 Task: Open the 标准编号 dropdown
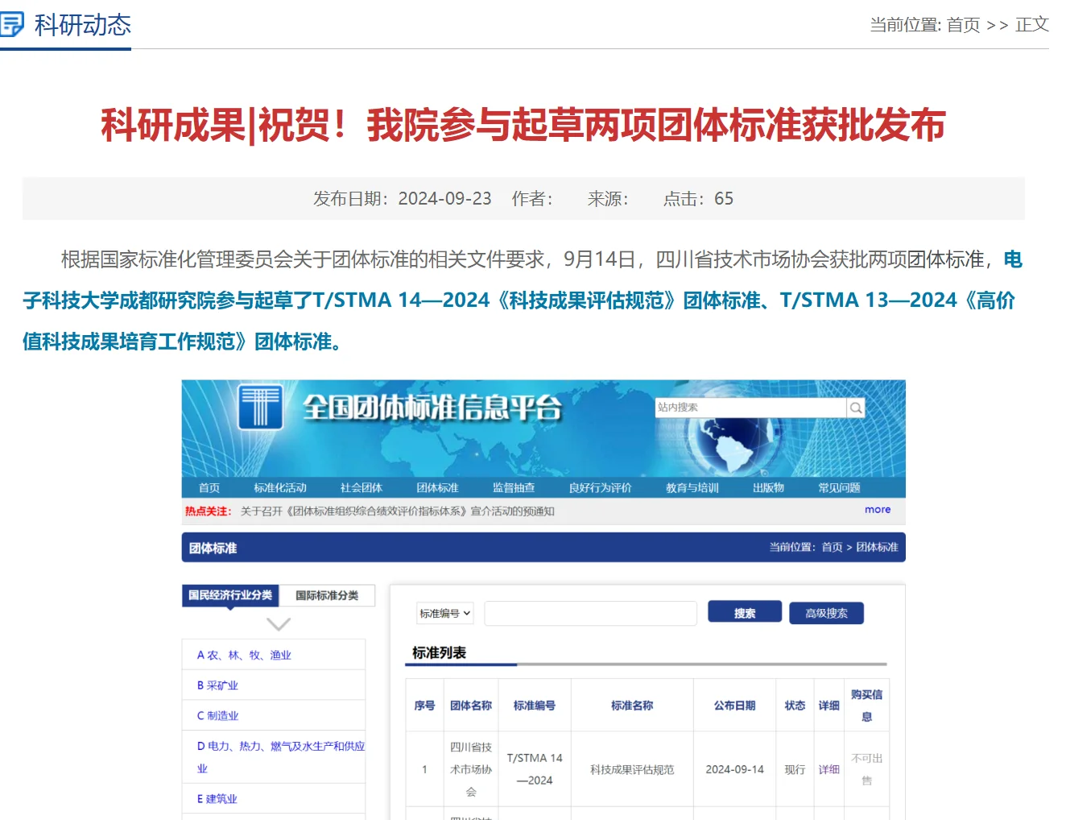click(445, 614)
